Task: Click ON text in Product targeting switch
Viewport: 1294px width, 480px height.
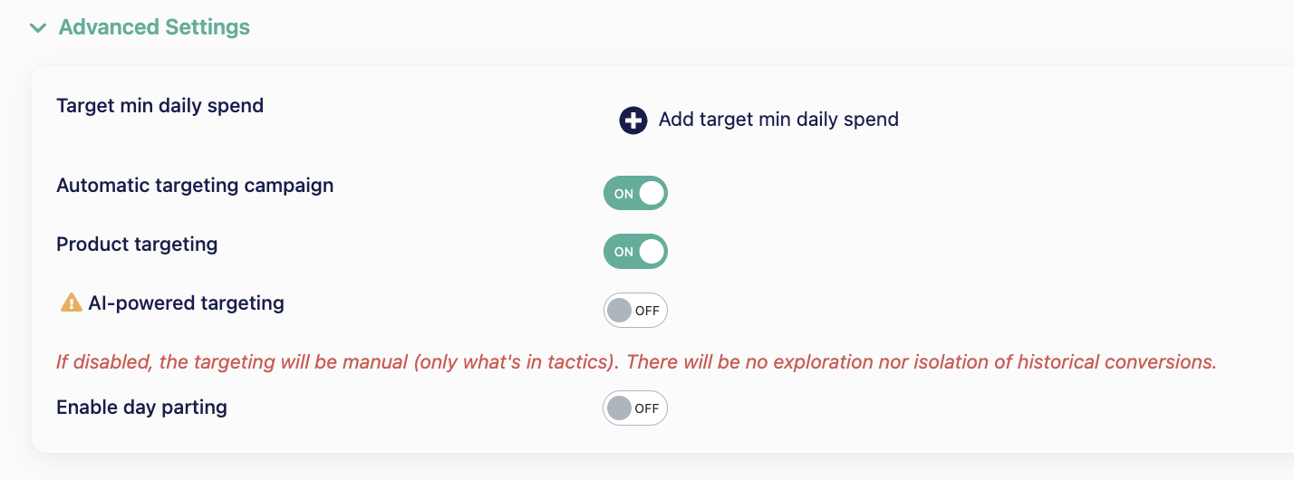Action: pos(624,253)
